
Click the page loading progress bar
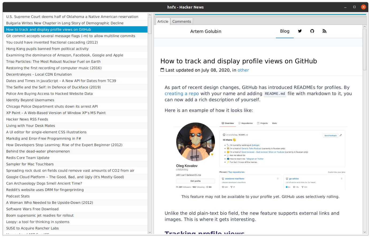(260, 14)
